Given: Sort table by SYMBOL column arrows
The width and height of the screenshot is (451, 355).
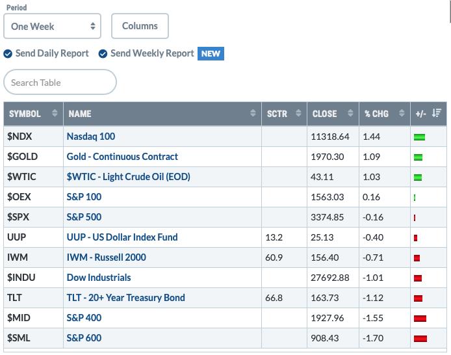Looking at the screenshot, I should (55, 113).
